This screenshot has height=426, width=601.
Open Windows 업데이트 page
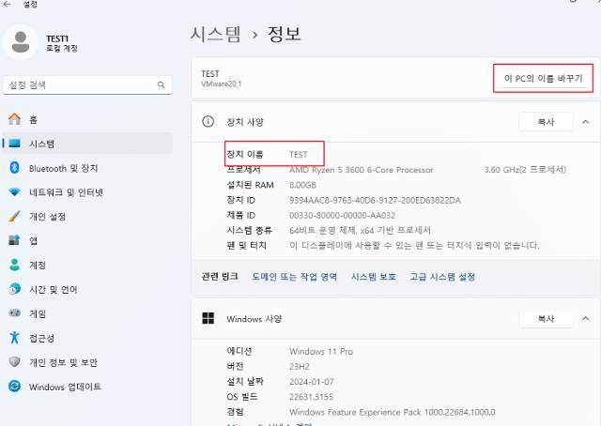click(x=87, y=387)
